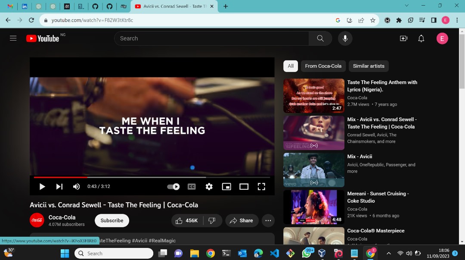
Task: Open Taste The Feeling Anthem Nigeria thumbnail
Action: point(314,96)
